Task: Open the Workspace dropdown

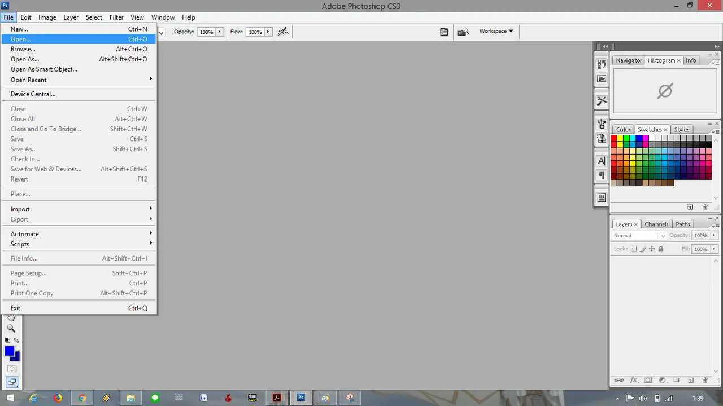Action: tap(496, 31)
